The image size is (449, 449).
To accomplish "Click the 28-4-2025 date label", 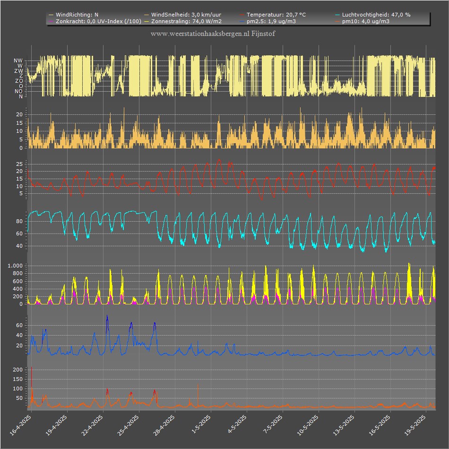I will click(164, 425).
